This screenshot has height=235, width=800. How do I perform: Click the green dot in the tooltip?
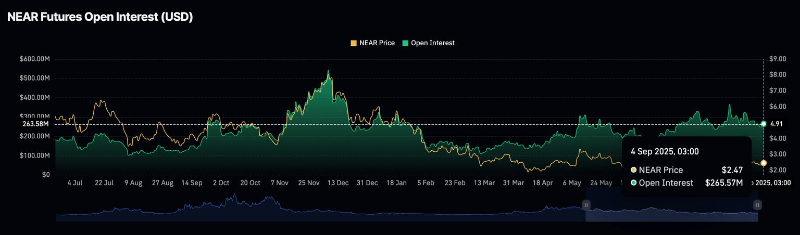pos(633,183)
